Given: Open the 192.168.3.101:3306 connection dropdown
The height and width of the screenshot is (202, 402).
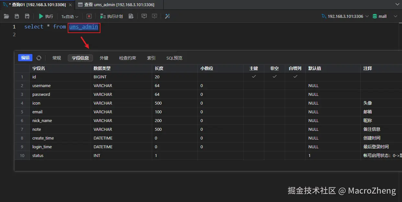Looking at the screenshot, I should pyautogui.click(x=345, y=16).
